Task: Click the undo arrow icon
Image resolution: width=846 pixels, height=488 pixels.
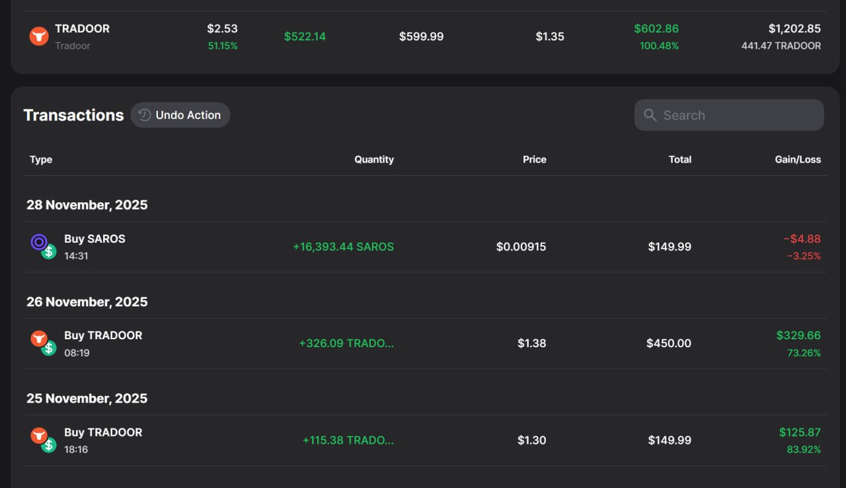Action: tap(145, 115)
